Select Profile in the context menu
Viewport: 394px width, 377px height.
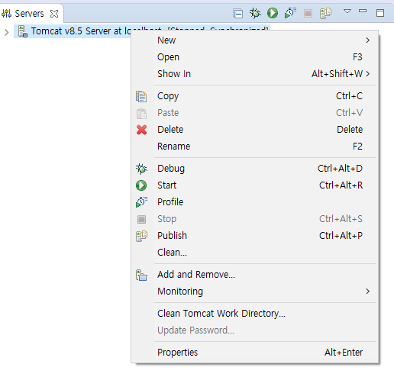[x=255, y=202]
